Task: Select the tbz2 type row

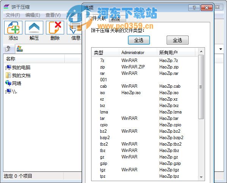Action: click(145, 144)
